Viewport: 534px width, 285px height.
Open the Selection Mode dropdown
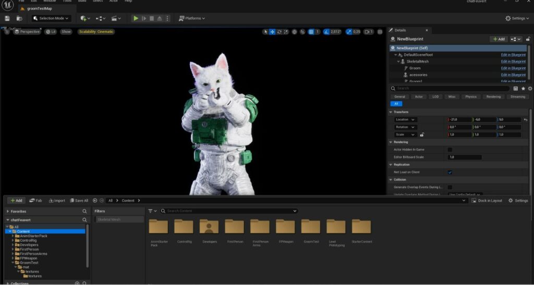pos(51,18)
